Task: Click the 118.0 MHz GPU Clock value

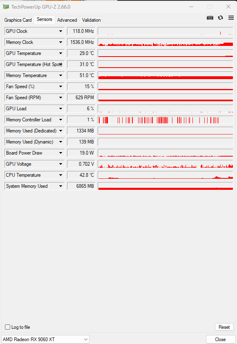Action: 81,31
